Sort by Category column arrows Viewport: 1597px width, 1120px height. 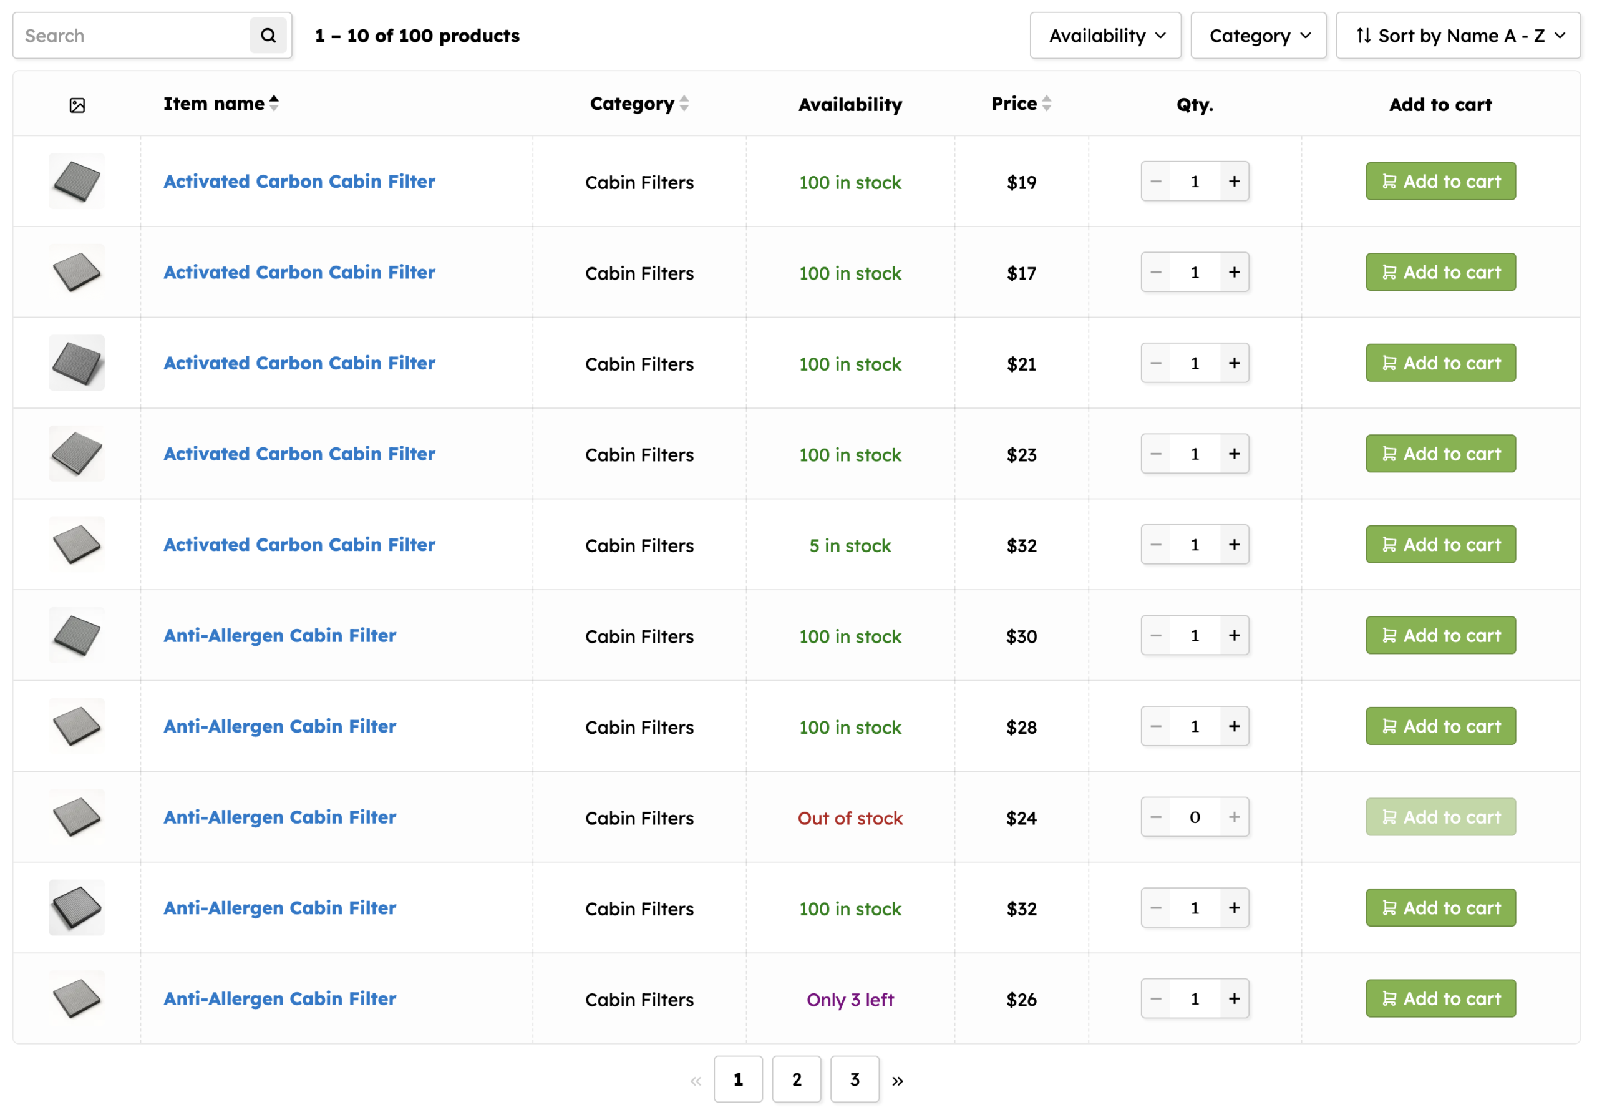[x=684, y=104]
